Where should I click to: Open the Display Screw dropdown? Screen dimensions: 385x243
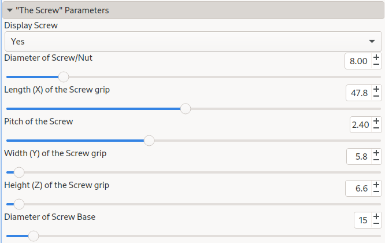(x=371, y=41)
